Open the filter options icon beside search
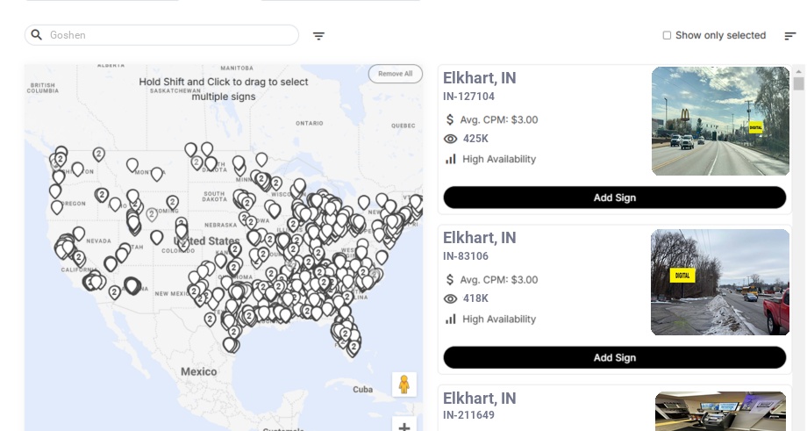Image resolution: width=807 pixels, height=431 pixels. 319,36
